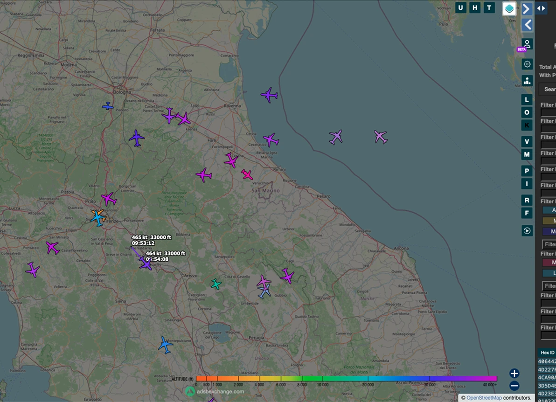The width and height of the screenshot is (556, 402).
Task: Select the hexagonal map layers icon
Action: coord(509,8)
